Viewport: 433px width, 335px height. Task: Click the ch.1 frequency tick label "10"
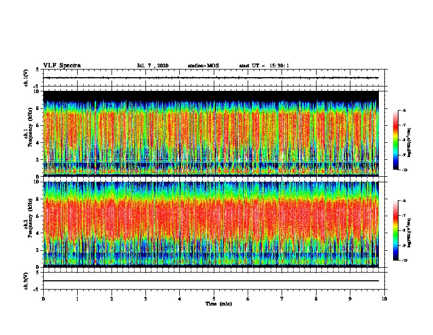[x=37, y=91]
